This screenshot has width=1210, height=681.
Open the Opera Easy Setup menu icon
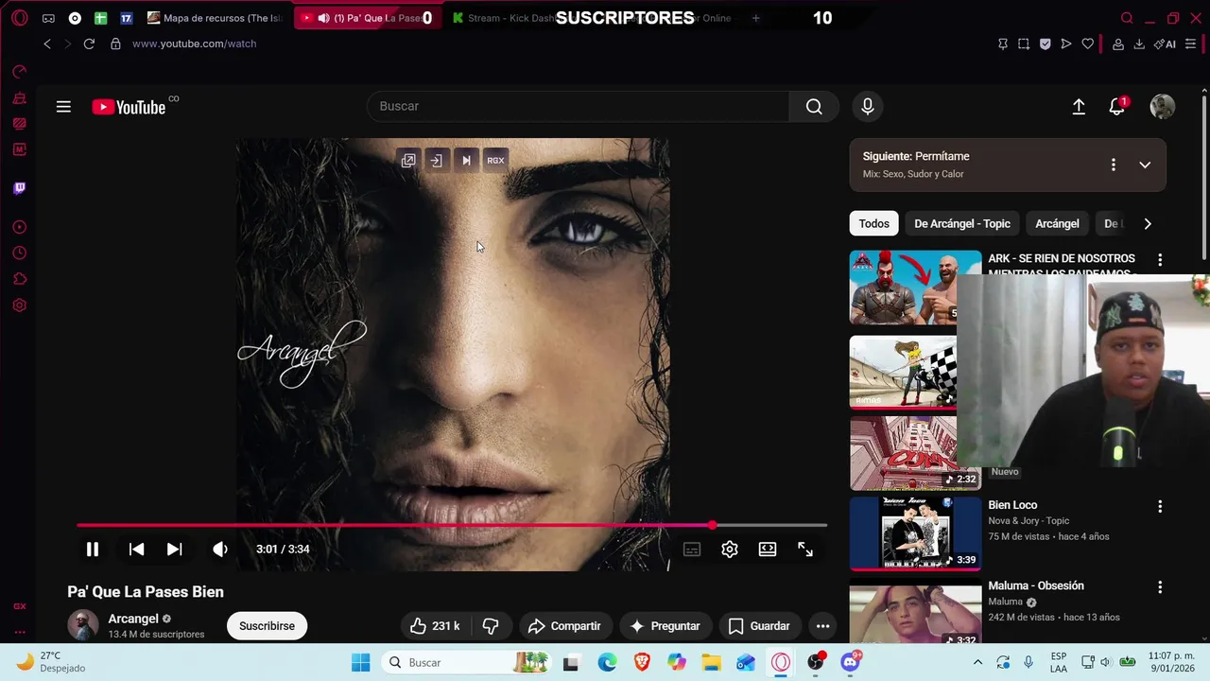(1190, 44)
